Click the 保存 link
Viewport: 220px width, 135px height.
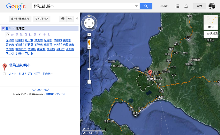(37, 74)
